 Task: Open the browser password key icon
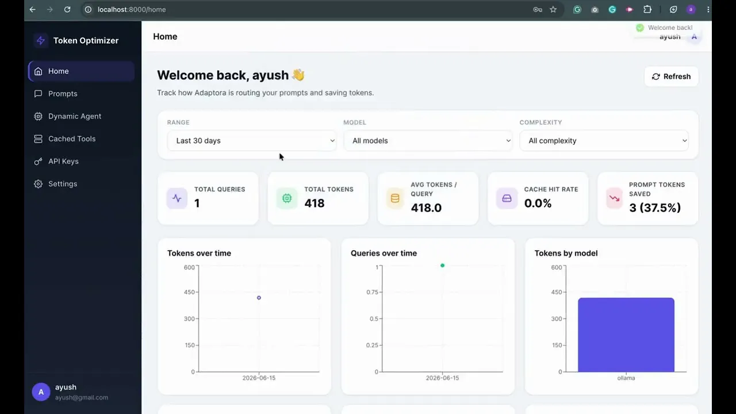click(x=538, y=9)
